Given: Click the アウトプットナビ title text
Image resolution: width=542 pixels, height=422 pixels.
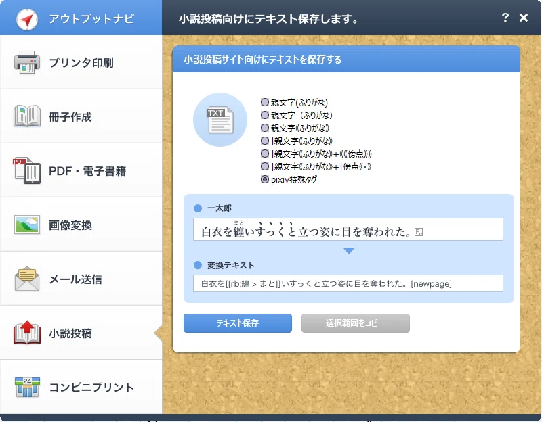Looking at the screenshot, I should click(91, 19).
